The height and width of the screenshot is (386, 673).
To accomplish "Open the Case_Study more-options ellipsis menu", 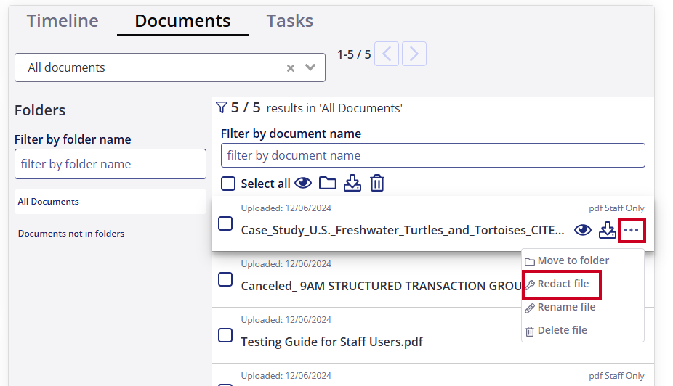I will (x=632, y=230).
